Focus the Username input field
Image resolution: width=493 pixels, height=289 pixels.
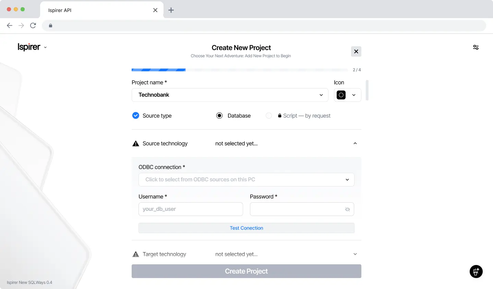(191, 209)
